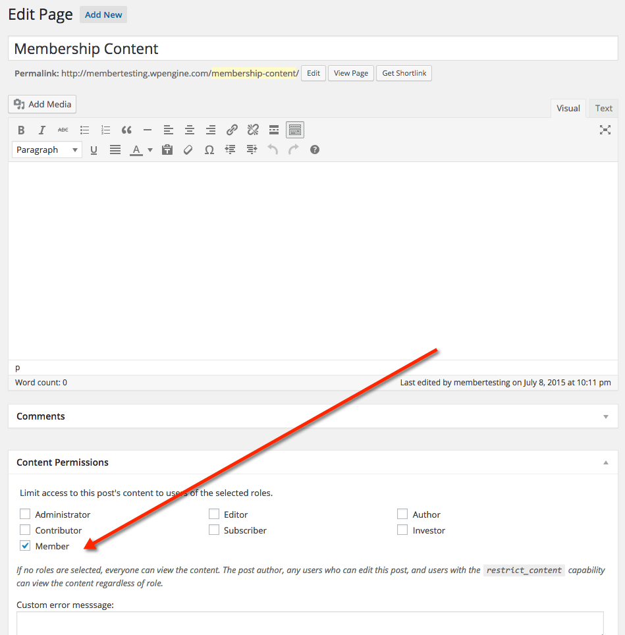
Task: Click the text color swatch button
Action: click(x=136, y=150)
